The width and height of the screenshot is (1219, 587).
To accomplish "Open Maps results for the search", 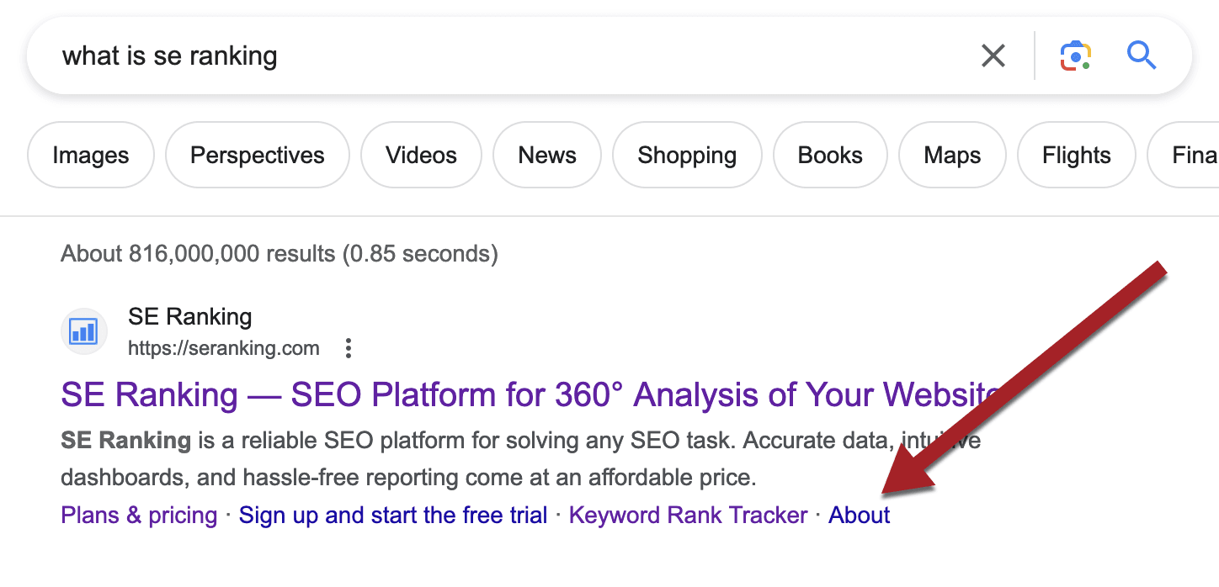I will (x=951, y=155).
